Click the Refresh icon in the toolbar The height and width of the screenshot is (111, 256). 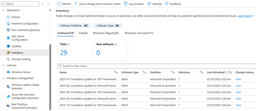59,4
